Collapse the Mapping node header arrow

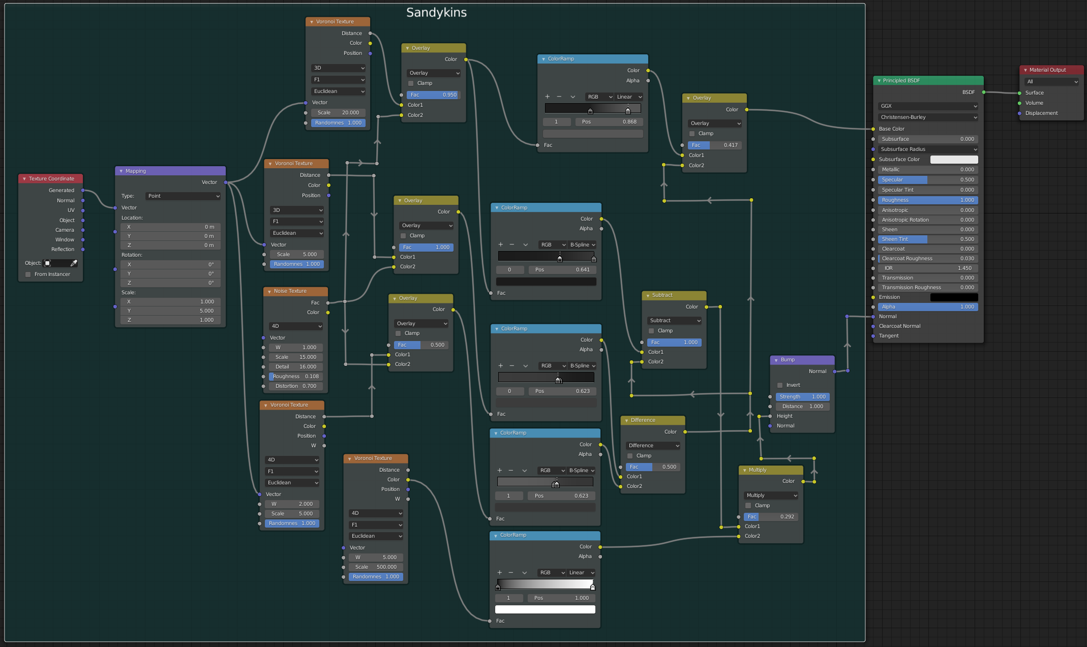click(121, 171)
